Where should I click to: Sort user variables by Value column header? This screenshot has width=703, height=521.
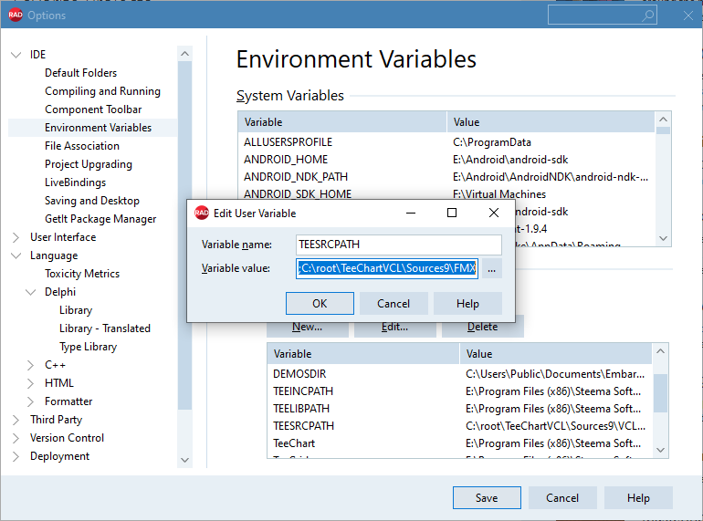555,354
